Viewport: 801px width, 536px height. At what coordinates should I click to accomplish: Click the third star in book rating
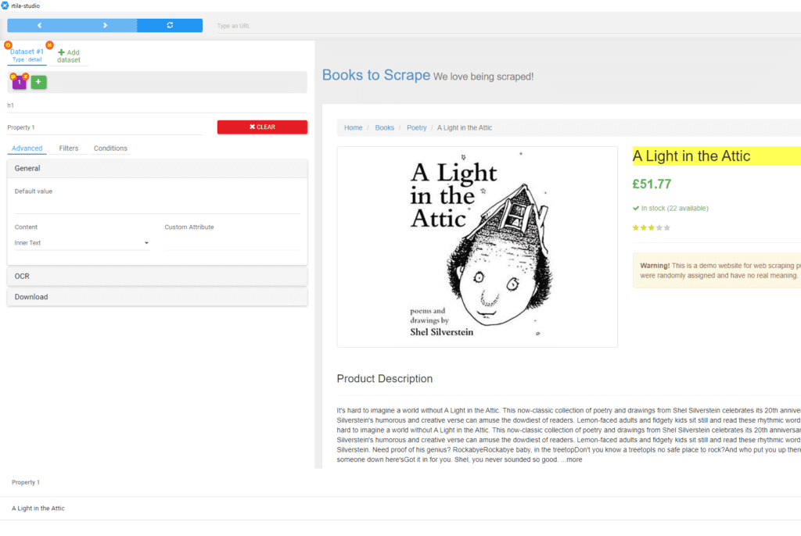(652, 227)
